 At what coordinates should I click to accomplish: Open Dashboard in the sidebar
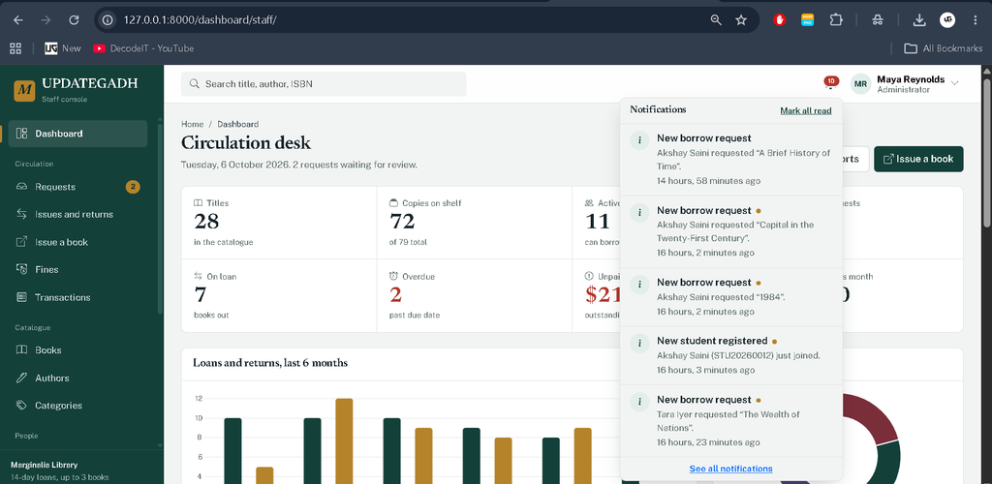point(77,134)
